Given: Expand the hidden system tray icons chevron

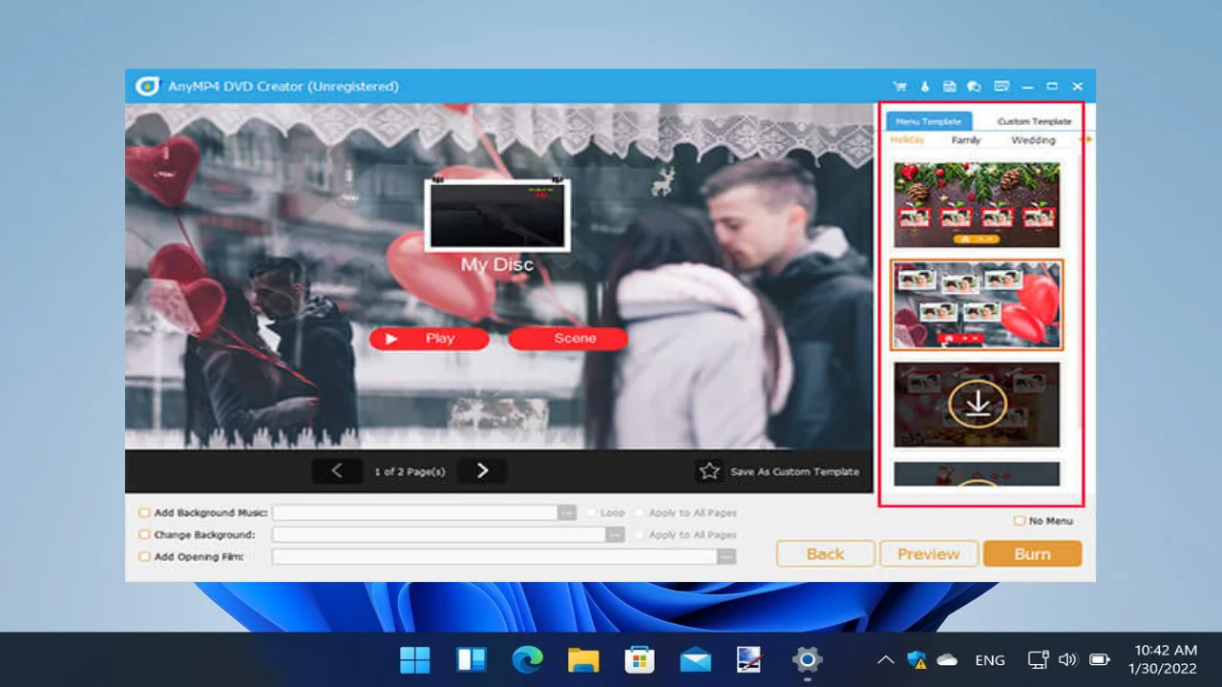Looking at the screenshot, I should tap(885, 659).
